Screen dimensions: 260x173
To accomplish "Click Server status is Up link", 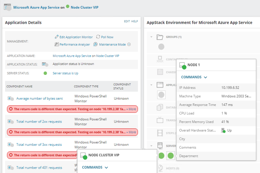I will coord(65,73).
